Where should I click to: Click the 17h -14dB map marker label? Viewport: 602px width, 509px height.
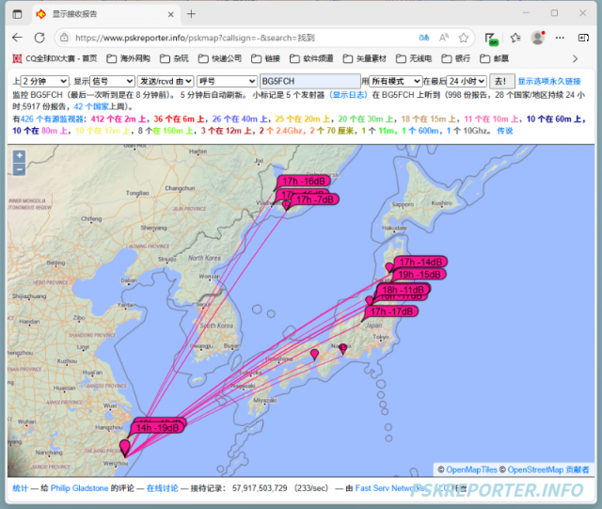pos(420,262)
